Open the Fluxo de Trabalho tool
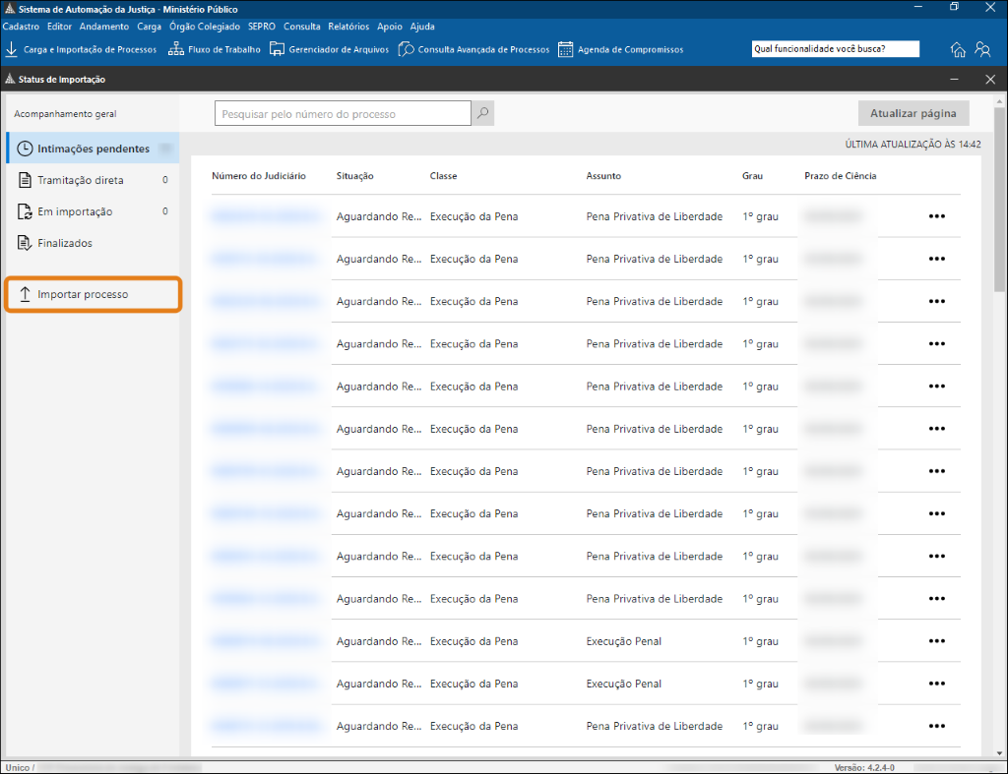1008x774 pixels. (x=215, y=49)
